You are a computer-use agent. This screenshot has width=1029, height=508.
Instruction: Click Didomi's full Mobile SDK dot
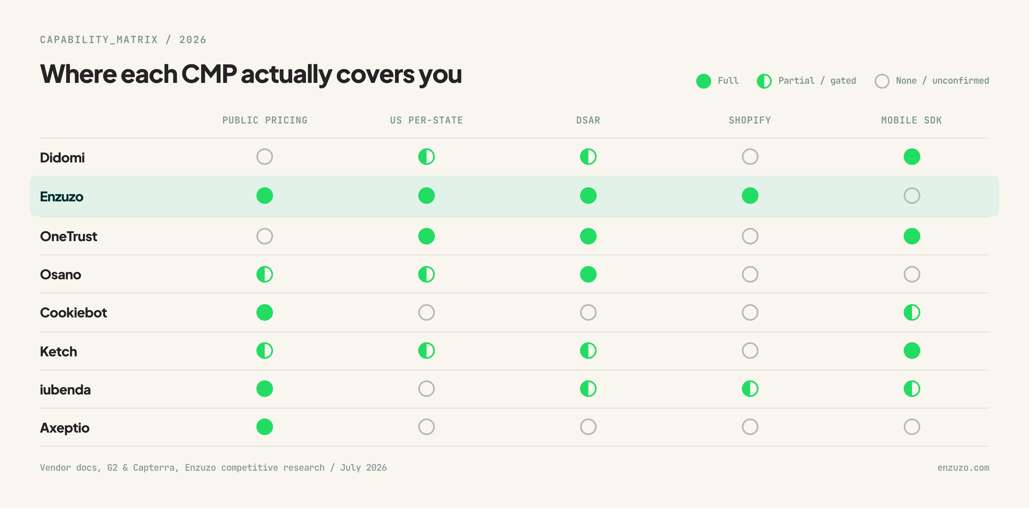[x=911, y=157]
